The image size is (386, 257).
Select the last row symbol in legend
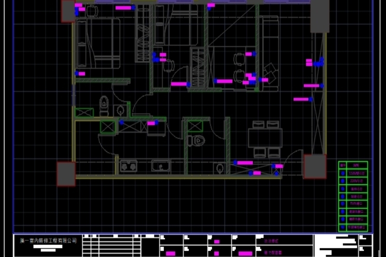click(343, 227)
